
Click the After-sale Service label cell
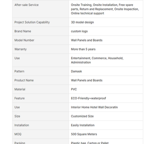coord(40,9)
